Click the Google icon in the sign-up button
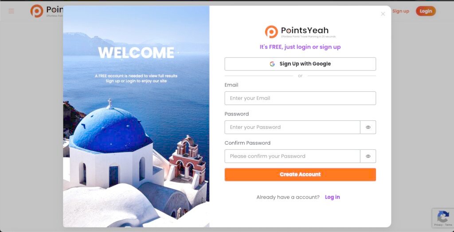 [x=272, y=64]
